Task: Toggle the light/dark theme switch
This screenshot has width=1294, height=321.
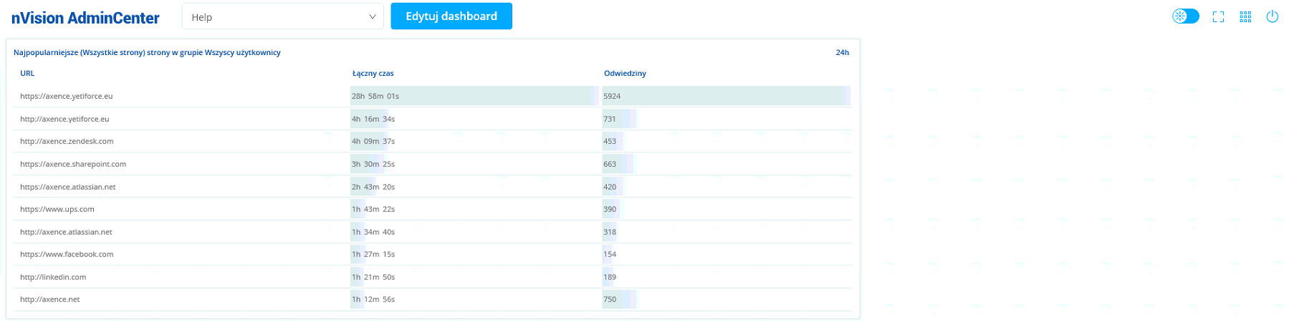Action: 1185,16
